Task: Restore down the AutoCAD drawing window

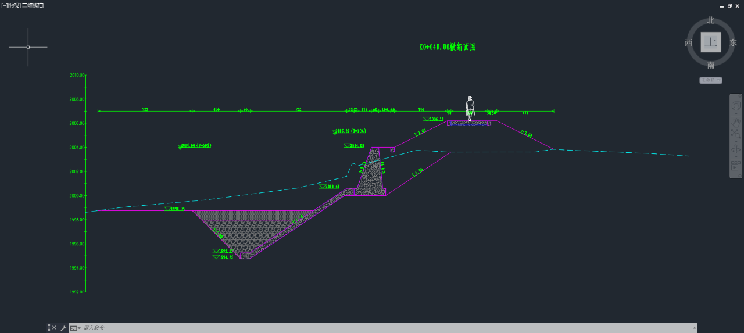Action: (x=730, y=5)
